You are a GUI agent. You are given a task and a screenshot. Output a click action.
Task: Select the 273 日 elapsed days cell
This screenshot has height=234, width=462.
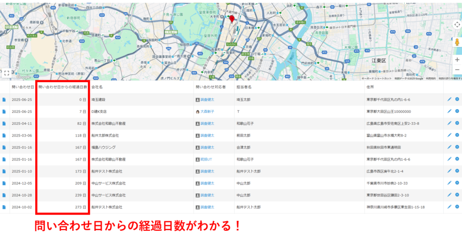[x=81, y=207]
